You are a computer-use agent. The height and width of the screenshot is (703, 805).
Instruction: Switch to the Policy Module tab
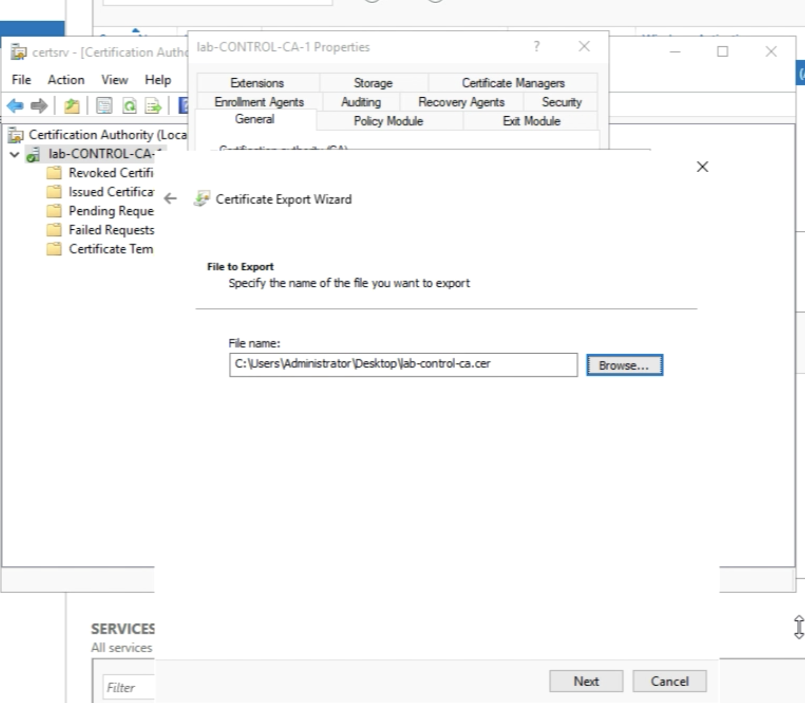tap(388, 121)
